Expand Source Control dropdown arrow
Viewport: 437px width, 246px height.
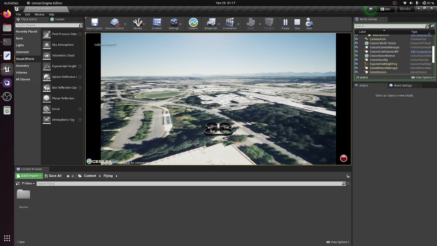pyautogui.click(x=125, y=24)
